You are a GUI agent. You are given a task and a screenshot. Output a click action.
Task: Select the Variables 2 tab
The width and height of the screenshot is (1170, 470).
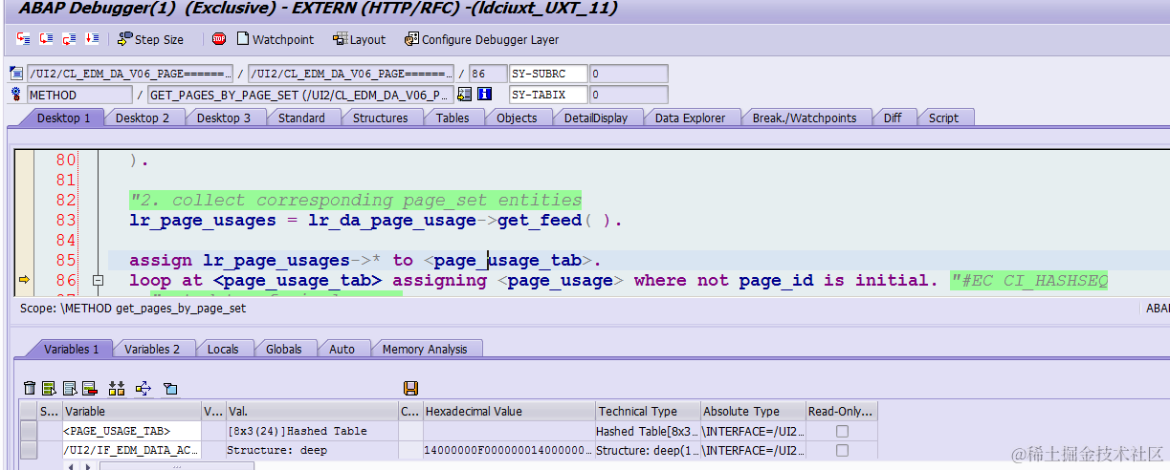[152, 349]
